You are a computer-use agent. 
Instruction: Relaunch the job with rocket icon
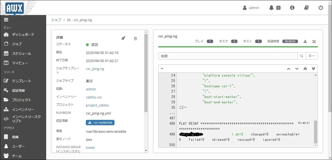(123, 38)
